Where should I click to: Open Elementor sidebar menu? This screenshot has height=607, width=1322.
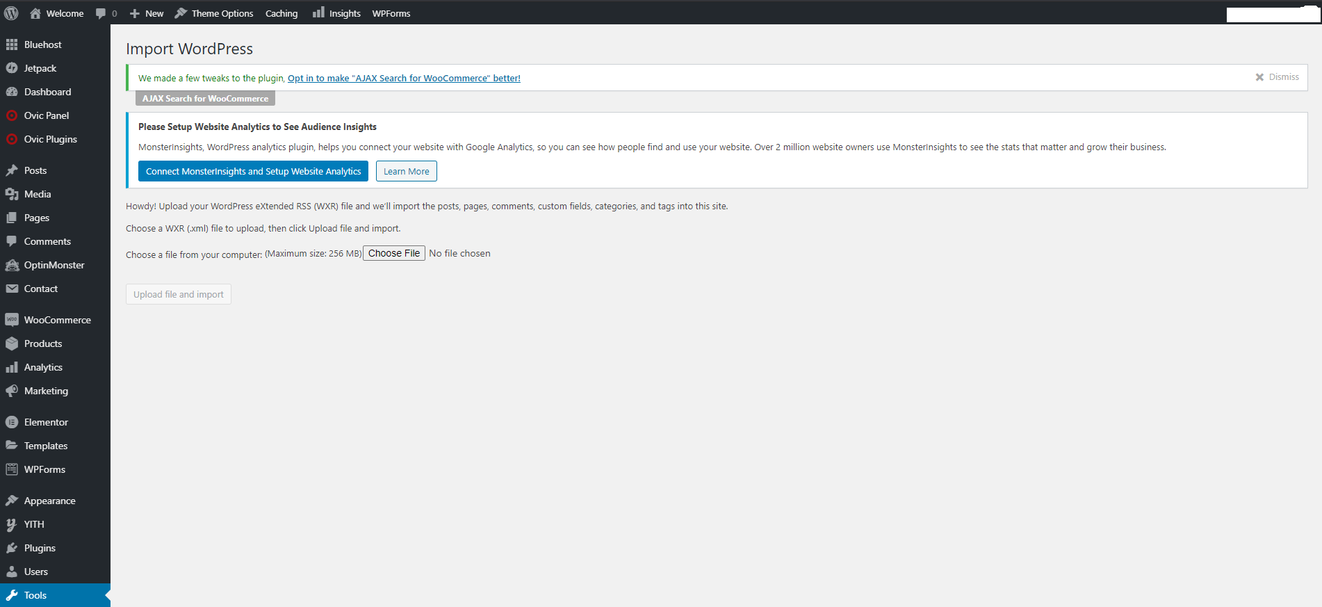pyautogui.click(x=55, y=422)
